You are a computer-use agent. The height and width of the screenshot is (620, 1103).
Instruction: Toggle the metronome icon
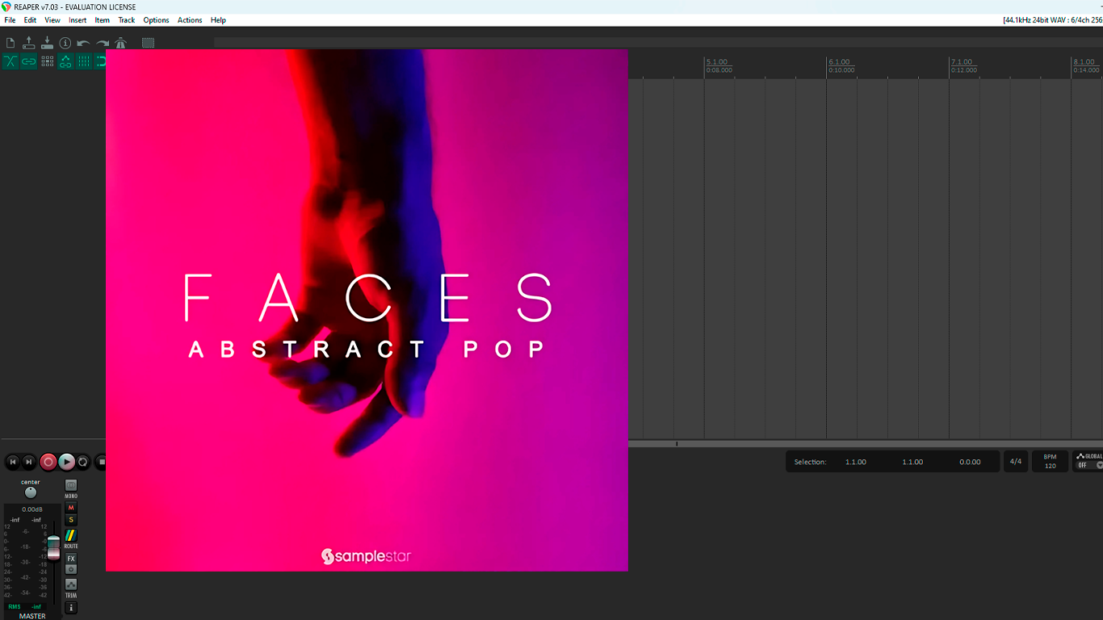[120, 43]
